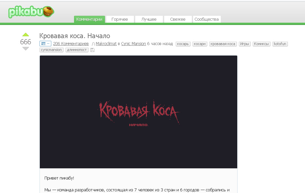Click the Кровавая коса banner image
The width and height of the screenshot is (305, 193).
pos(139,112)
